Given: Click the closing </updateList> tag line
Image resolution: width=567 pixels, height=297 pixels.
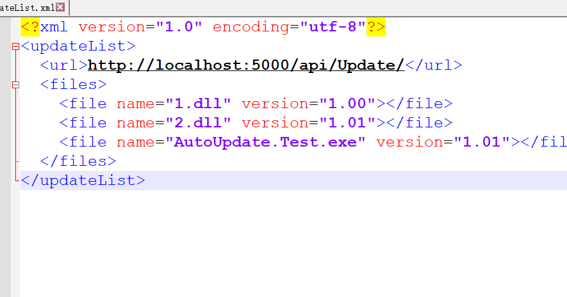Looking at the screenshot, I should point(83,181).
